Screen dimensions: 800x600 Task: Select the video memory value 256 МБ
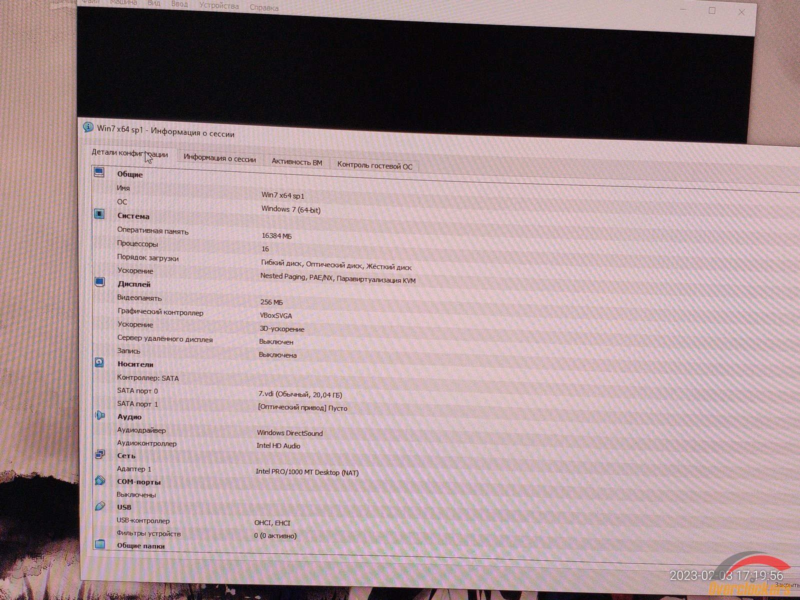pos(271,302)
